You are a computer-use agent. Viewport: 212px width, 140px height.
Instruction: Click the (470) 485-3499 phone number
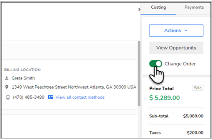coord(29,97)
